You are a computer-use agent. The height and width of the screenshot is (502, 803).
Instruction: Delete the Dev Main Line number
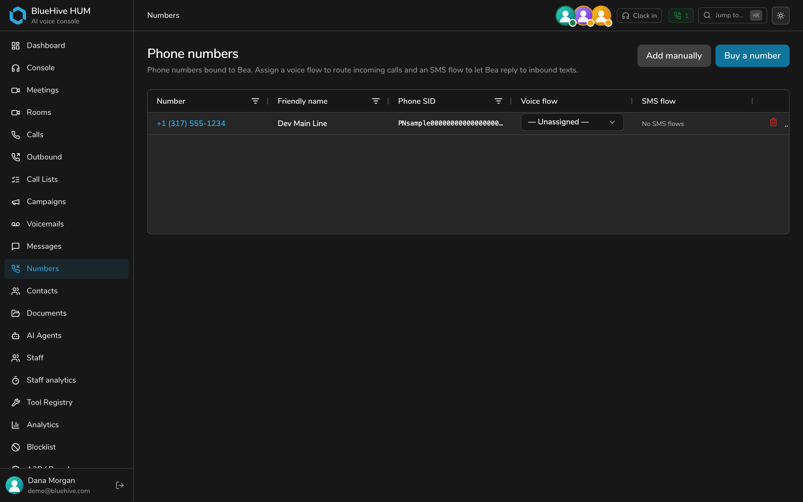pyautogui.click(x=773, y=122)
